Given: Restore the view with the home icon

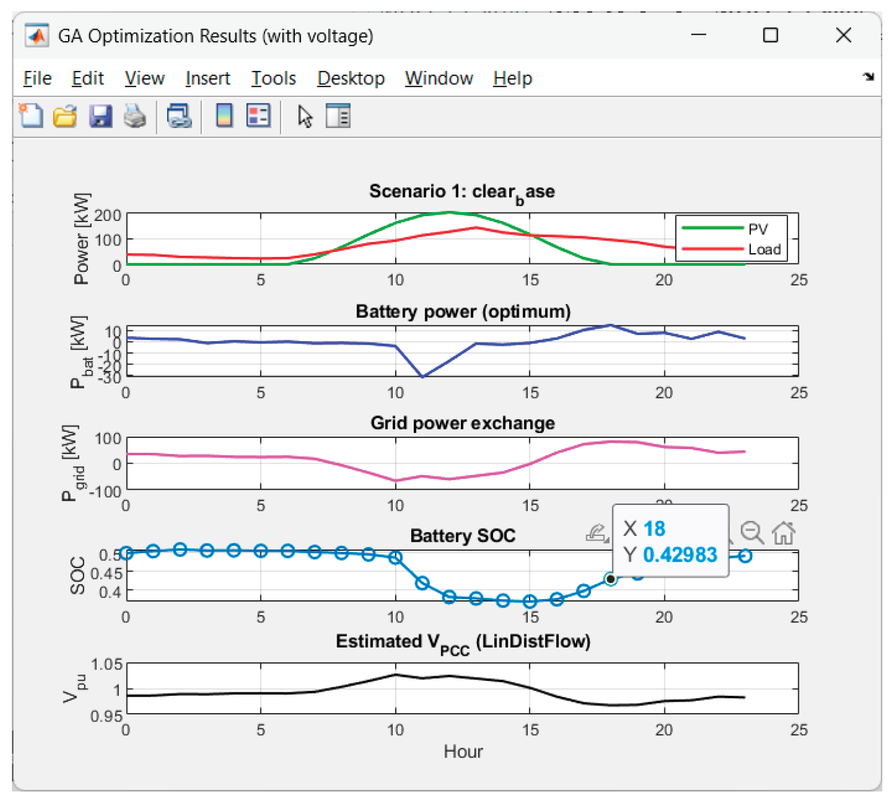Looking at the screenshot, I should (x=783, y=532).
